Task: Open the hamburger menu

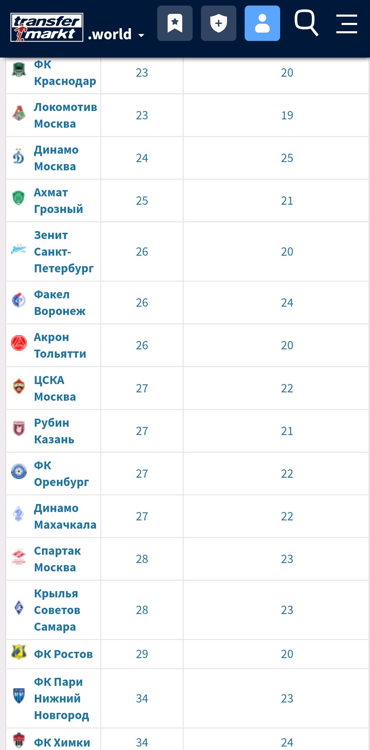Action: [x=347, y=24]
